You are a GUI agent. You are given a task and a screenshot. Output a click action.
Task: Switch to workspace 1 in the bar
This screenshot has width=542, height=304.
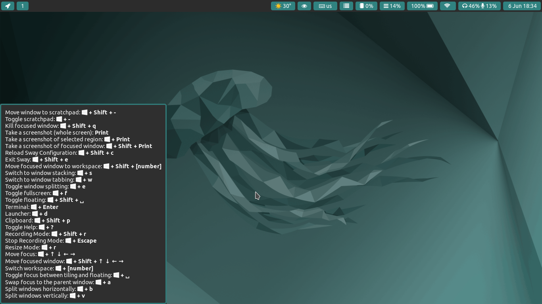23,6
